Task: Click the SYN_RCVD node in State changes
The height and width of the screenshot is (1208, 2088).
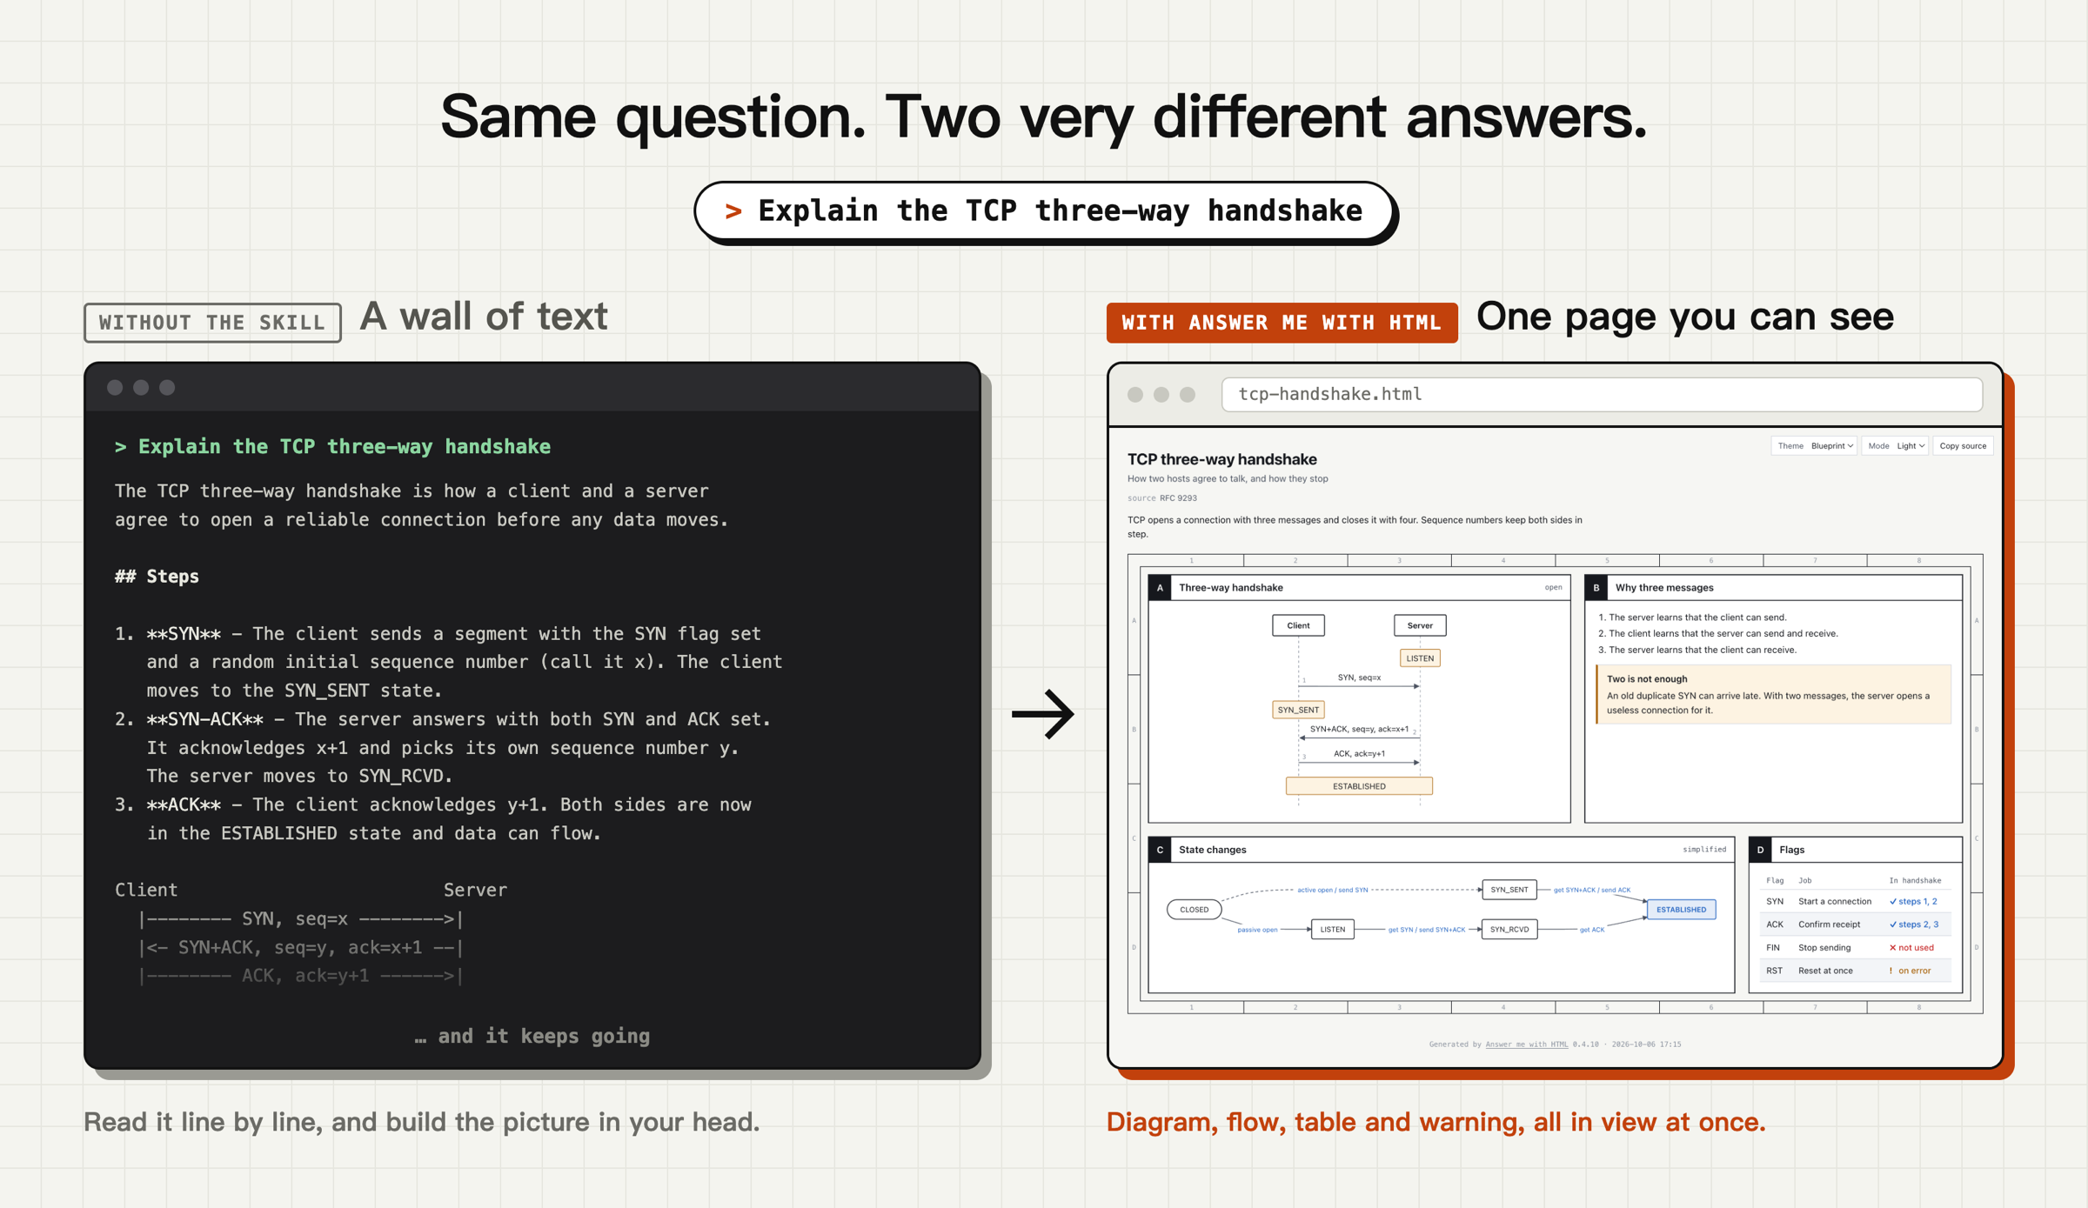Action: [1509, 930]
